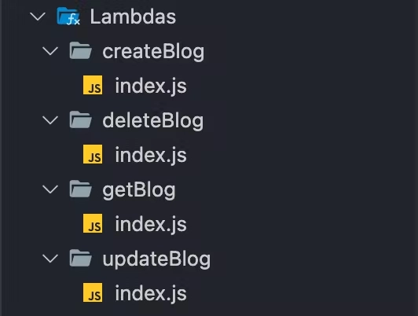
Task: Open index.js text under deleteBlog
Action: pyautogui.click(x=151, y=155)
